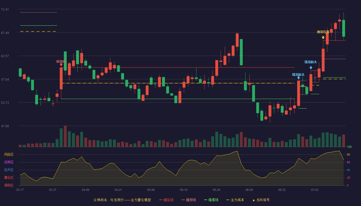Click the 03-27 date label
This screenshot has height=206, width=361.
[53, 190]
